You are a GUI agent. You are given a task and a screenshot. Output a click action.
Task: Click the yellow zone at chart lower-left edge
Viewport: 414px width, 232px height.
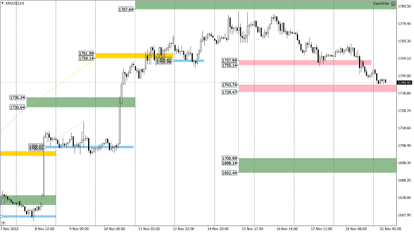[x=28, y=153]
